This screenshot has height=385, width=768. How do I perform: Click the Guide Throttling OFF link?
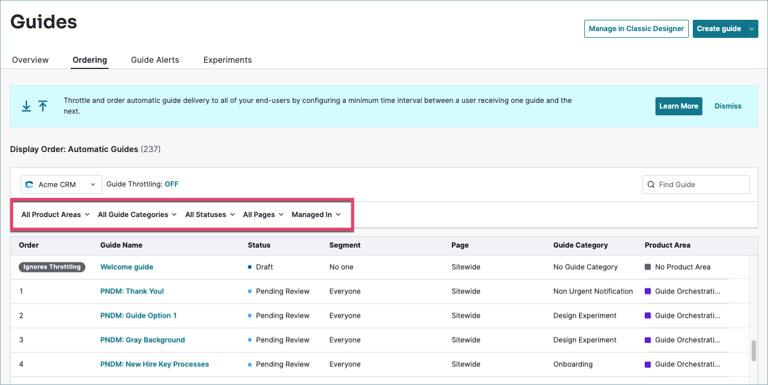click(171, 184)
